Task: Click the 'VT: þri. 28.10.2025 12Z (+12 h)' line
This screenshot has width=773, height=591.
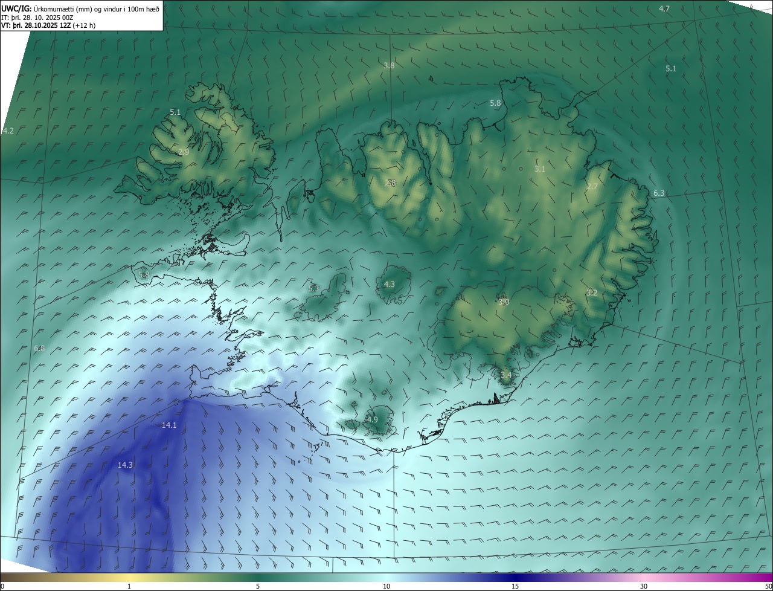Action: [48, 25]
